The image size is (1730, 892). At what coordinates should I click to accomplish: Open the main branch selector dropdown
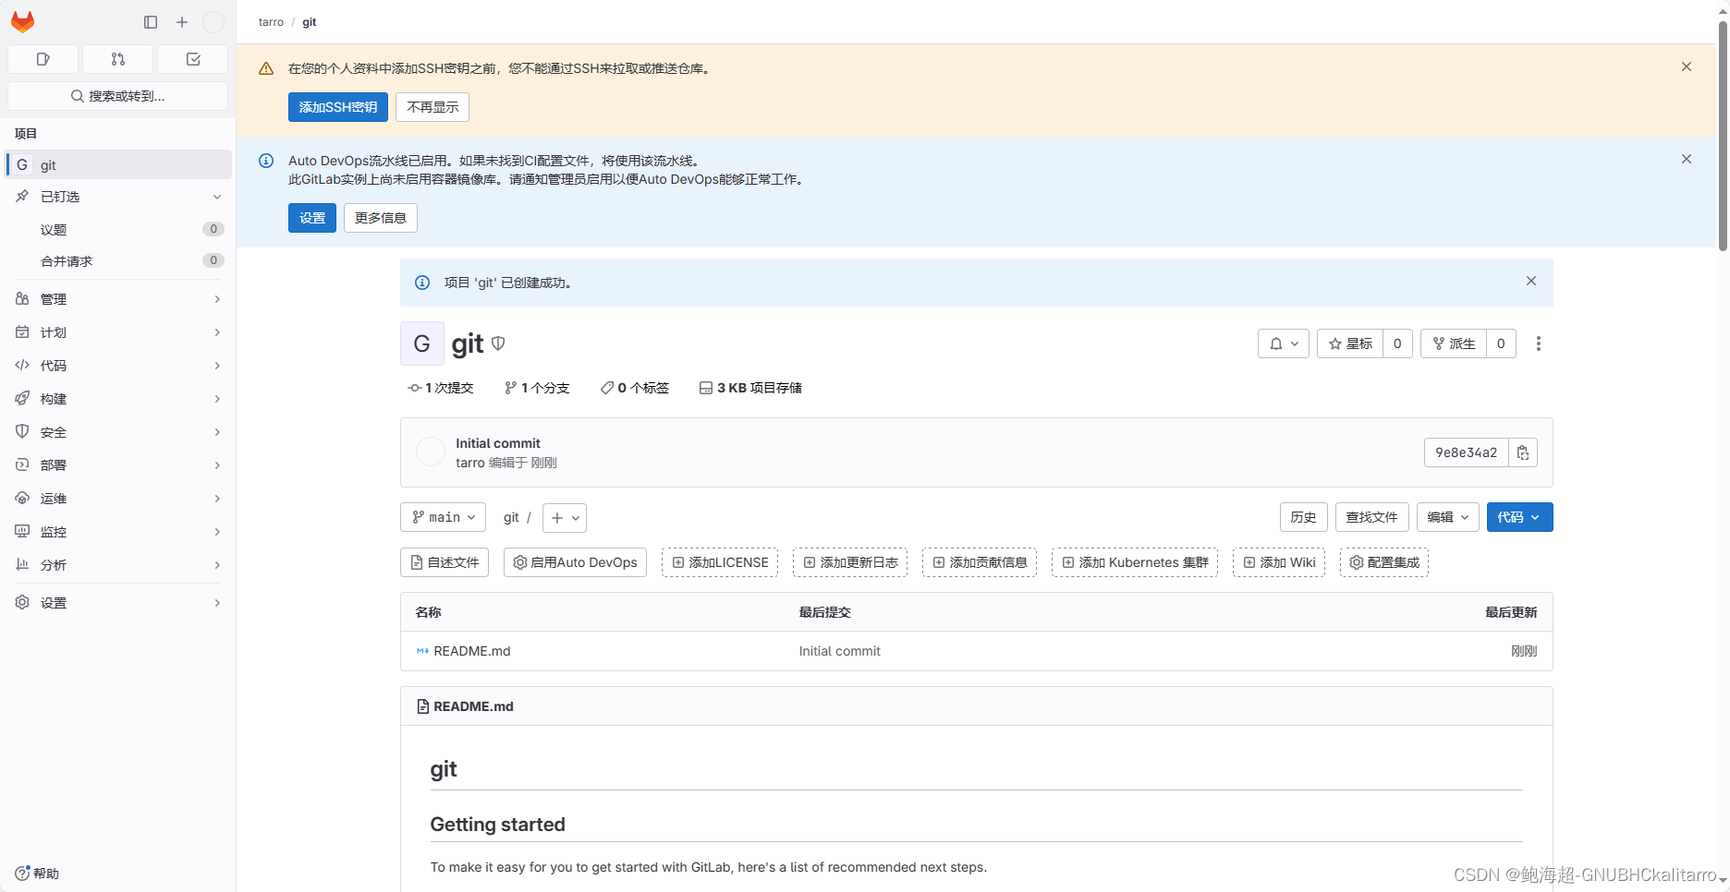coord(444,517)
